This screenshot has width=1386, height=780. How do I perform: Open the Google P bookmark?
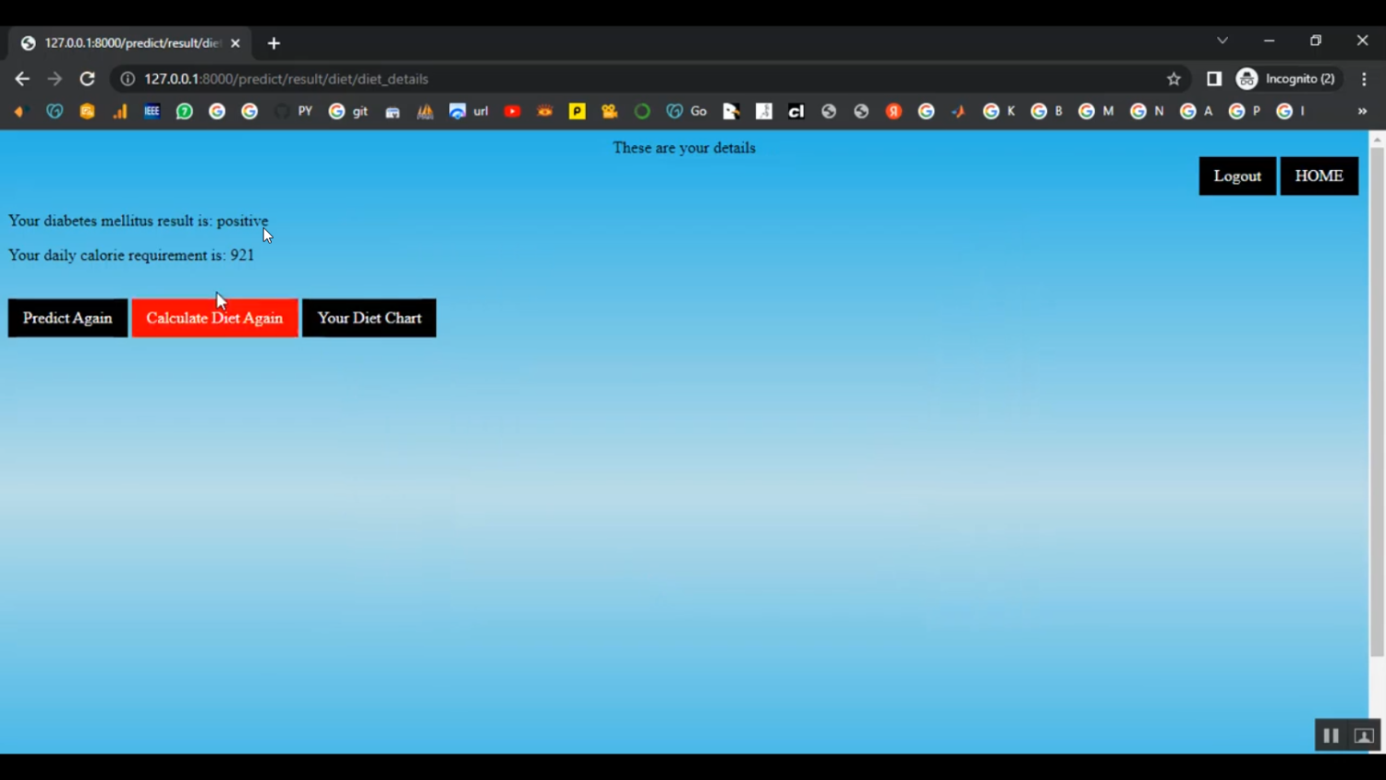click(1245, 112)
